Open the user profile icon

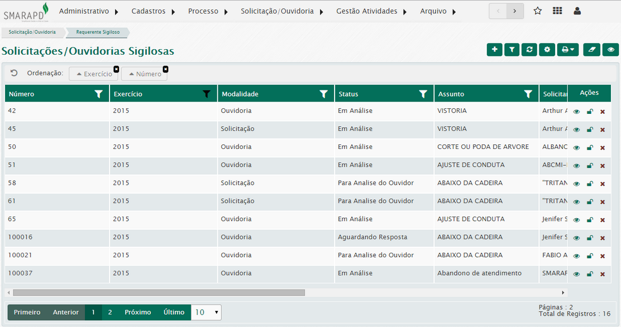pyautogui.click(x=577, y=11)
